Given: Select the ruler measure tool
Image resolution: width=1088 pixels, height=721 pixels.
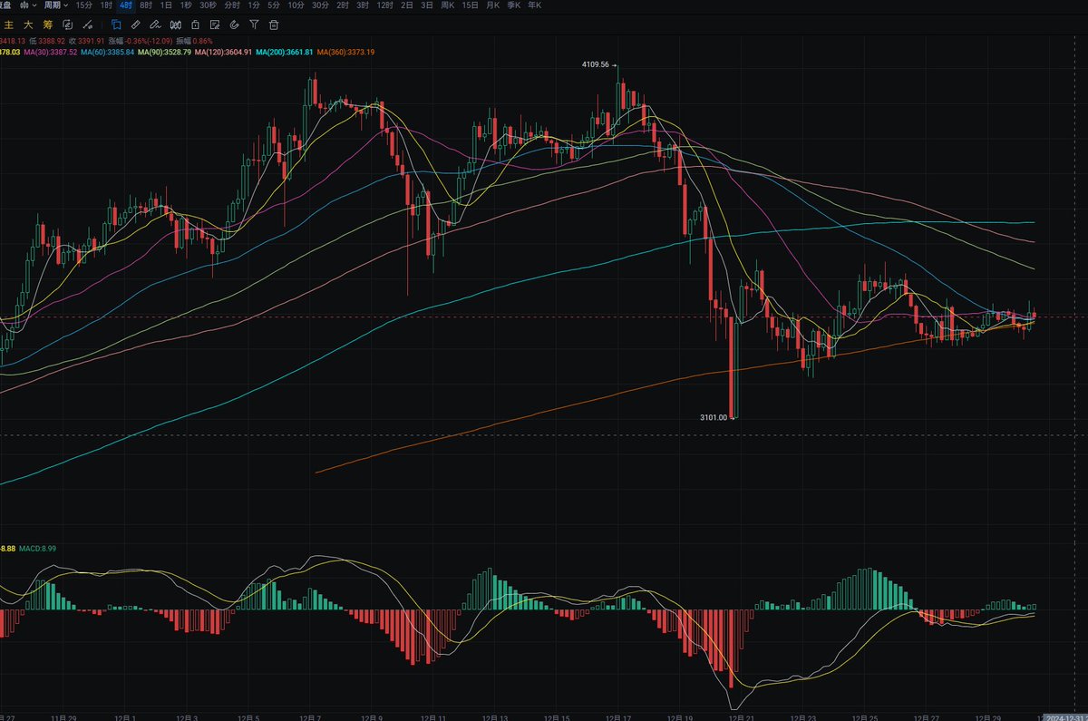Looking at the screenshot, I should click(135, 24).
